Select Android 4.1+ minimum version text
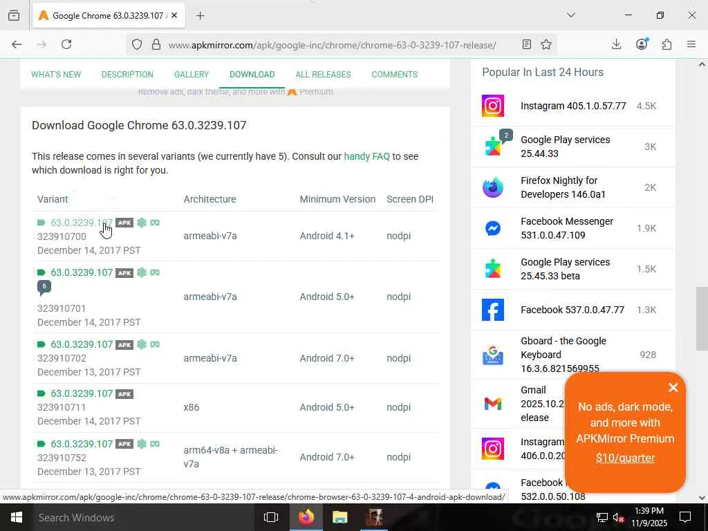708x531 pixels. point(327,236)
